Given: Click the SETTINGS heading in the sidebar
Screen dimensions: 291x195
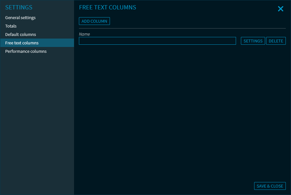Looking at the screenshot, I should coord(19,7).
